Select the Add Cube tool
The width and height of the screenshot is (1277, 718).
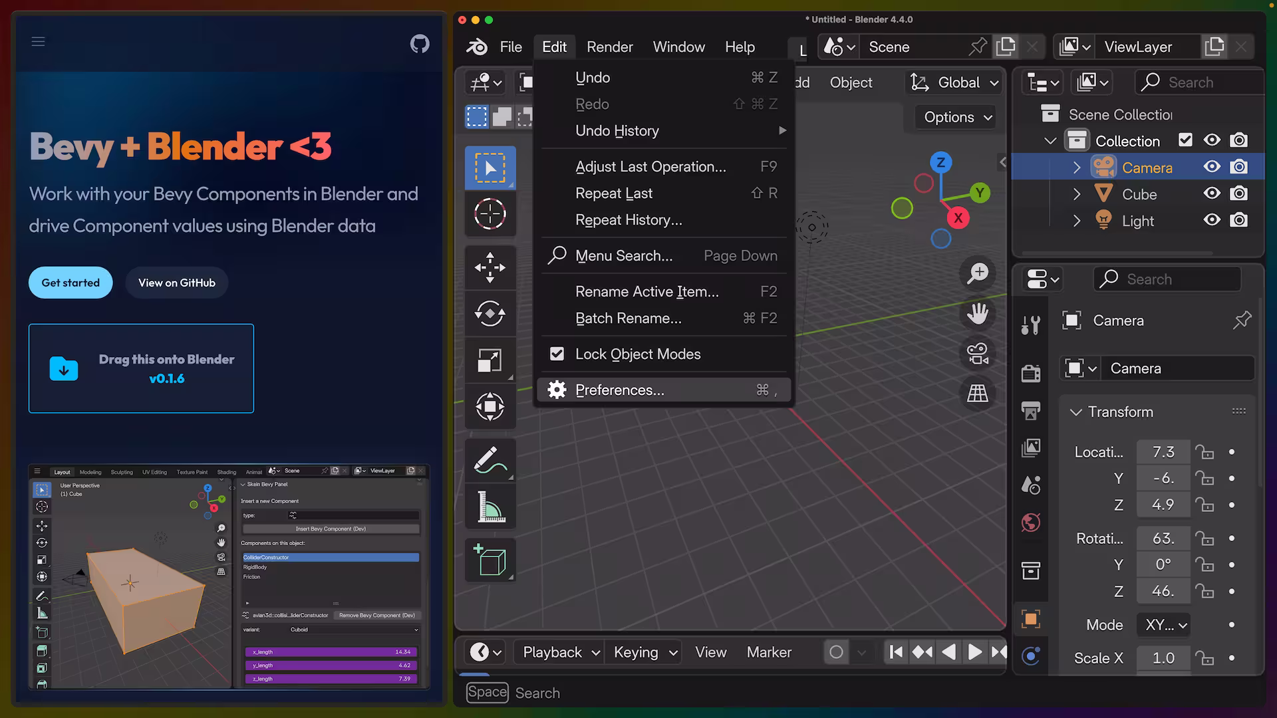490,560
